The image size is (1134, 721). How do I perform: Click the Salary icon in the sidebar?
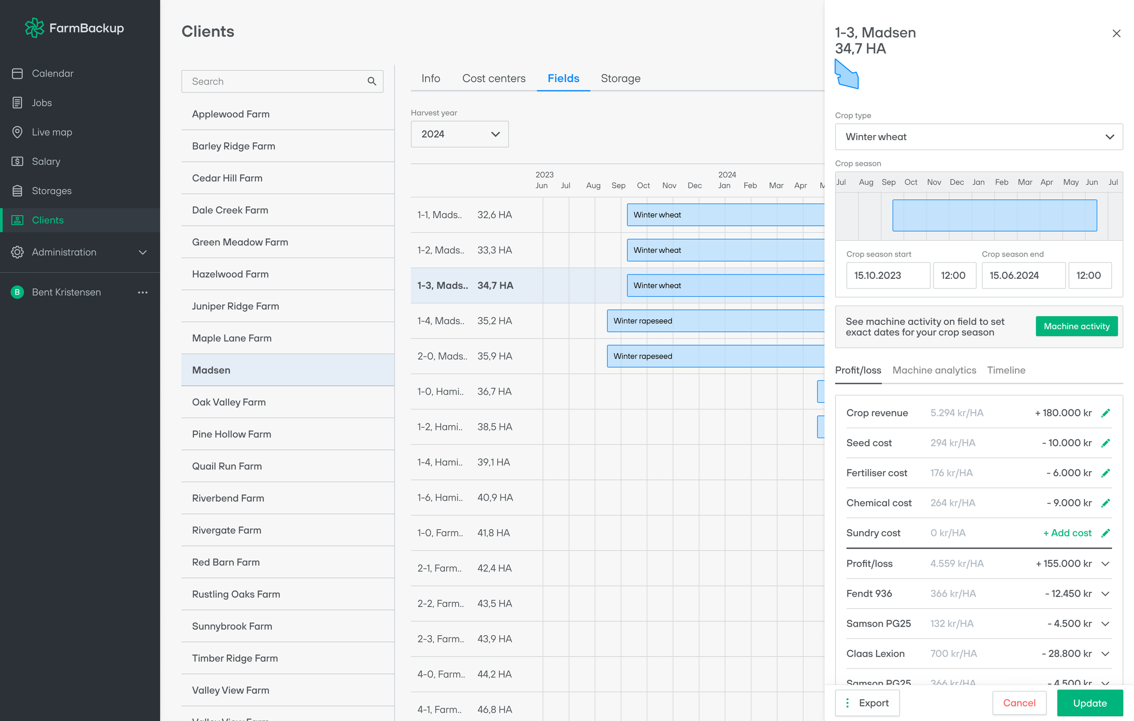click(x=17, y=161)
